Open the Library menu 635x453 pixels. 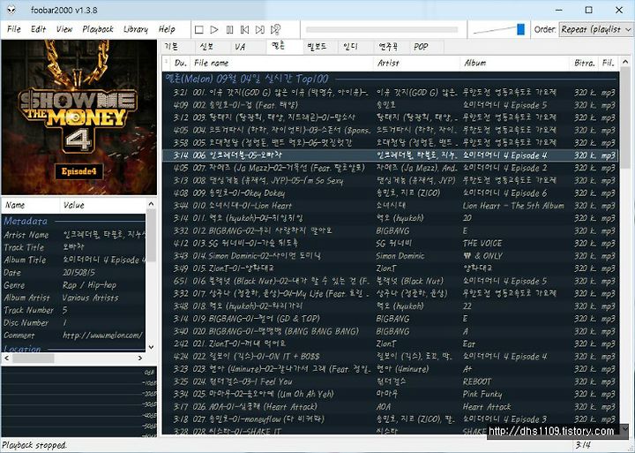pos(136,29)
